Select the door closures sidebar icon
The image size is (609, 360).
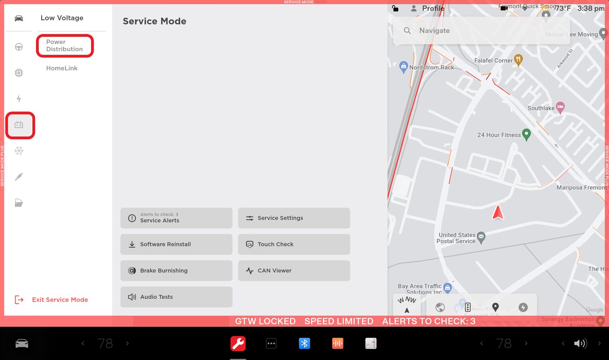19,203
